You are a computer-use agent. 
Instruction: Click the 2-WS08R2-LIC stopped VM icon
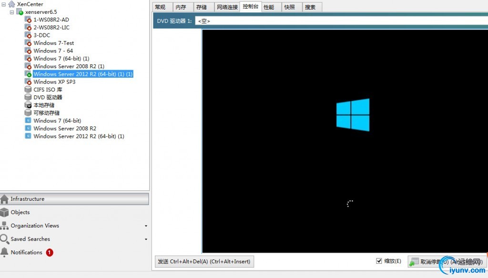[x=28, y=27]
